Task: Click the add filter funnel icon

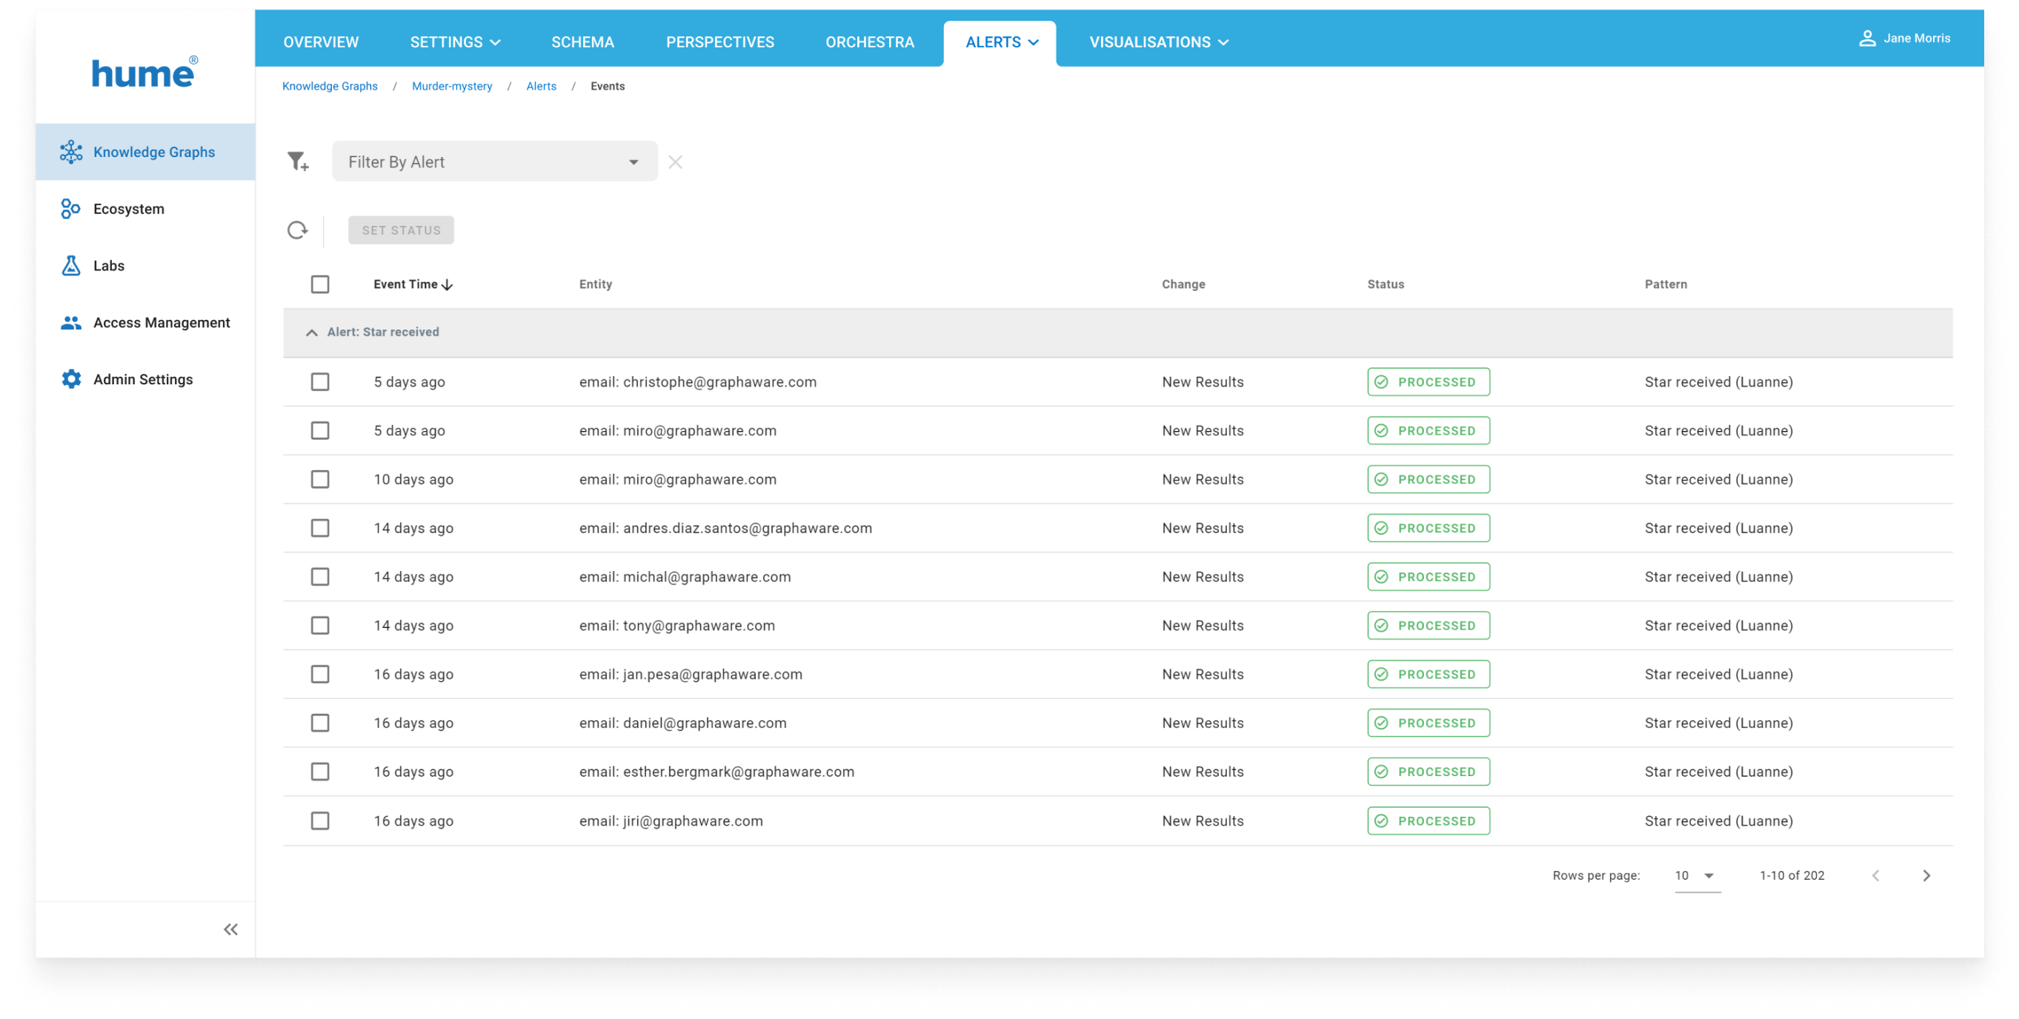Action: click(298, 162)
